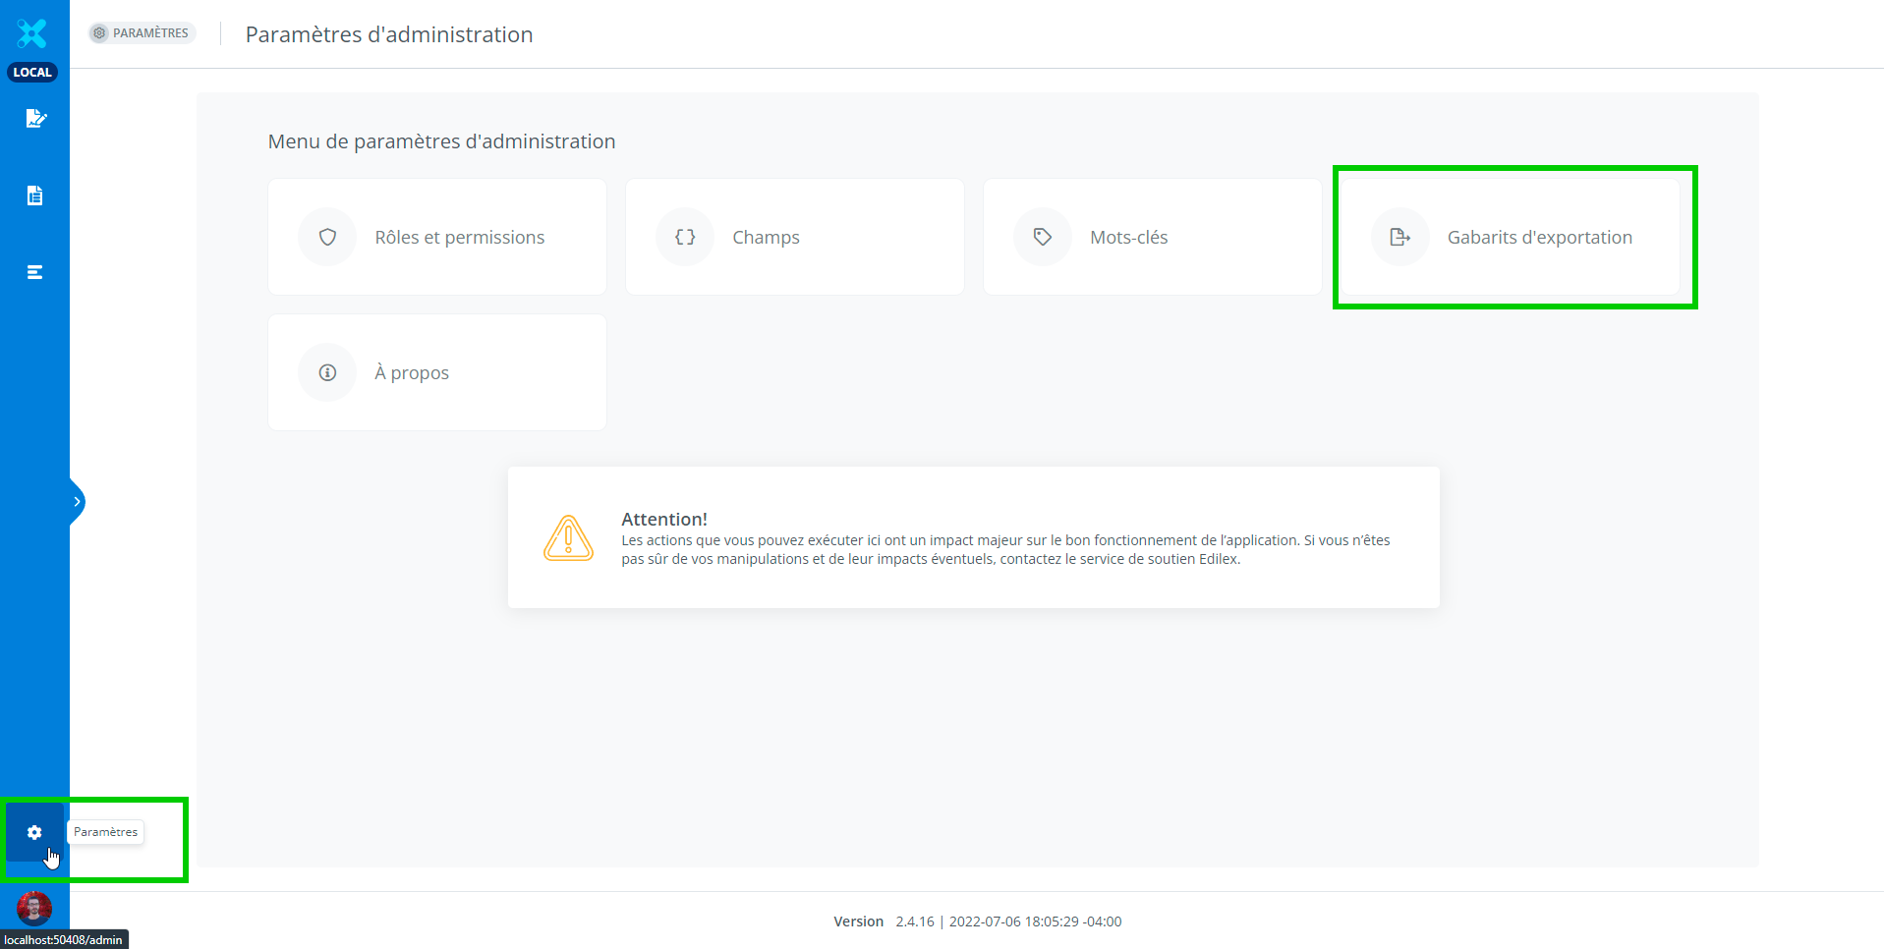Open Gabarits d'exportation

(1539, 237)
